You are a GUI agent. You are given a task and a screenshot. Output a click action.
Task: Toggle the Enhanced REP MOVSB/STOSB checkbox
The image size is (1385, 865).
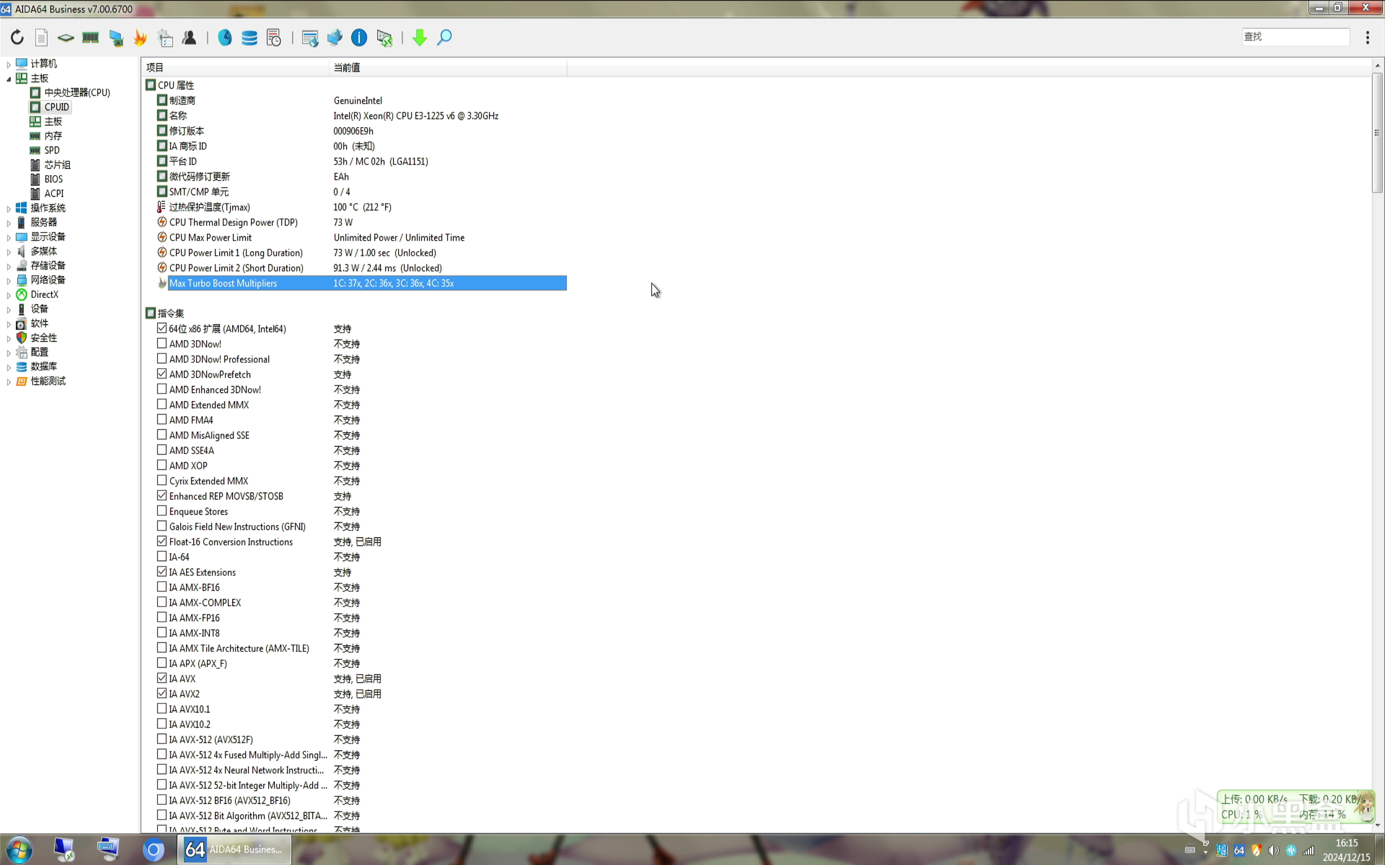pos(162,496)
